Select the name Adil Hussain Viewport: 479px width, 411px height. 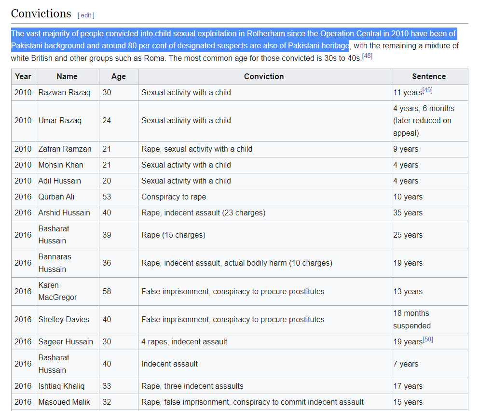click(59, 181)
